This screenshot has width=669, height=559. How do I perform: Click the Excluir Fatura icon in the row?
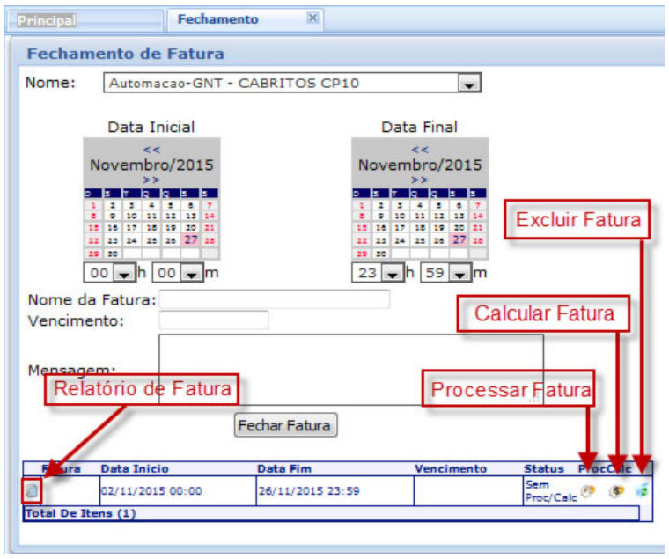pyautogui.click(x=643, y=491)
